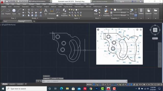The height and width of the screenshot is (91, 163).
Task: Select the Polyline tool
Action: click(8, 12)
